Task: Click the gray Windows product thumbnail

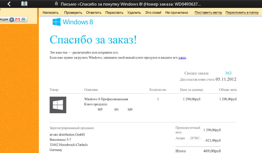Action: [58, 105]
